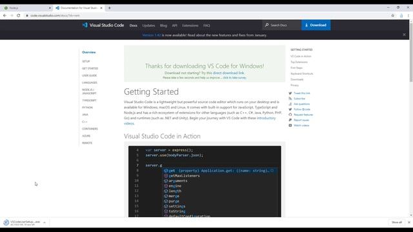The image size is (413, 232).
Task: Open API in the top navigation
Action: click(x=175, y=26)
